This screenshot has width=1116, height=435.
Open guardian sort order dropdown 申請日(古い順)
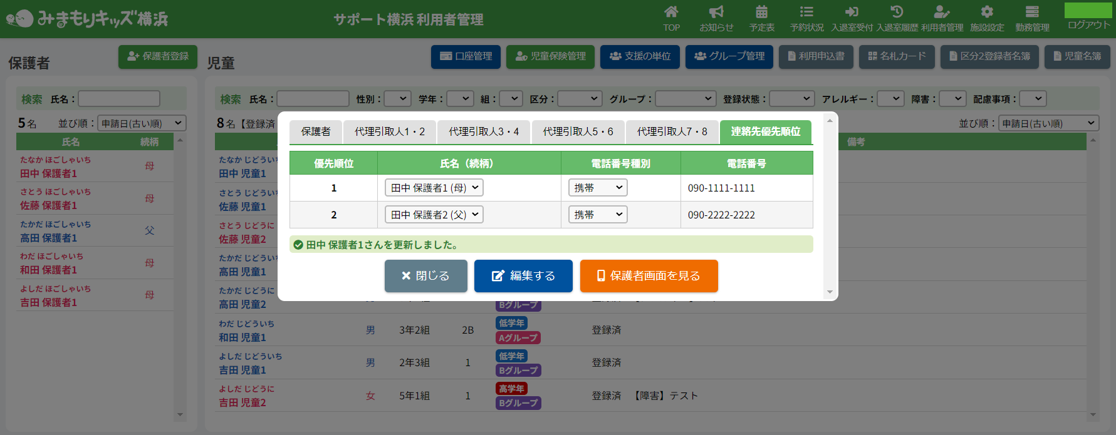(142, 123)
